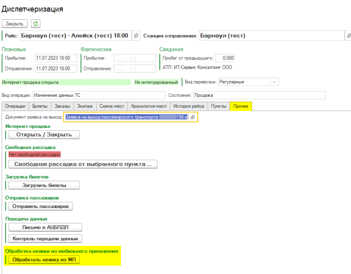
Task: Click the Открыть / Закрыть button
Action: tap(44, 135)
